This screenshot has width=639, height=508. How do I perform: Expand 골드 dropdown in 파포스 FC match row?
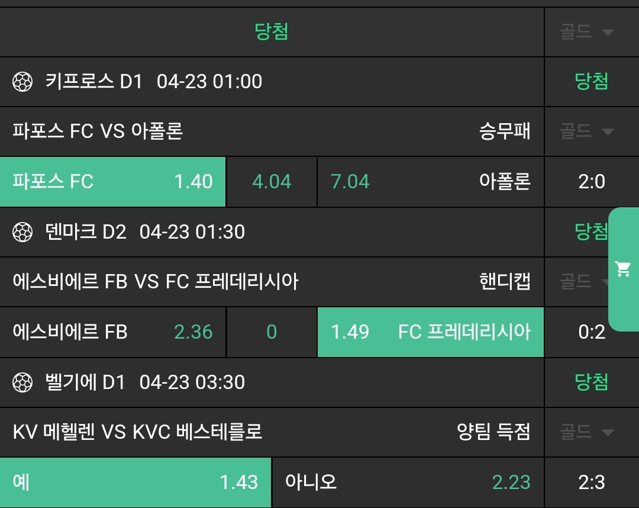click(587, 131)
